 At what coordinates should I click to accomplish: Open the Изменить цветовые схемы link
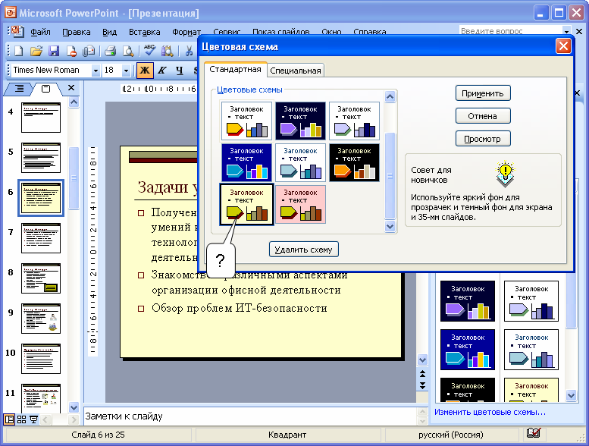pos(490,412)
